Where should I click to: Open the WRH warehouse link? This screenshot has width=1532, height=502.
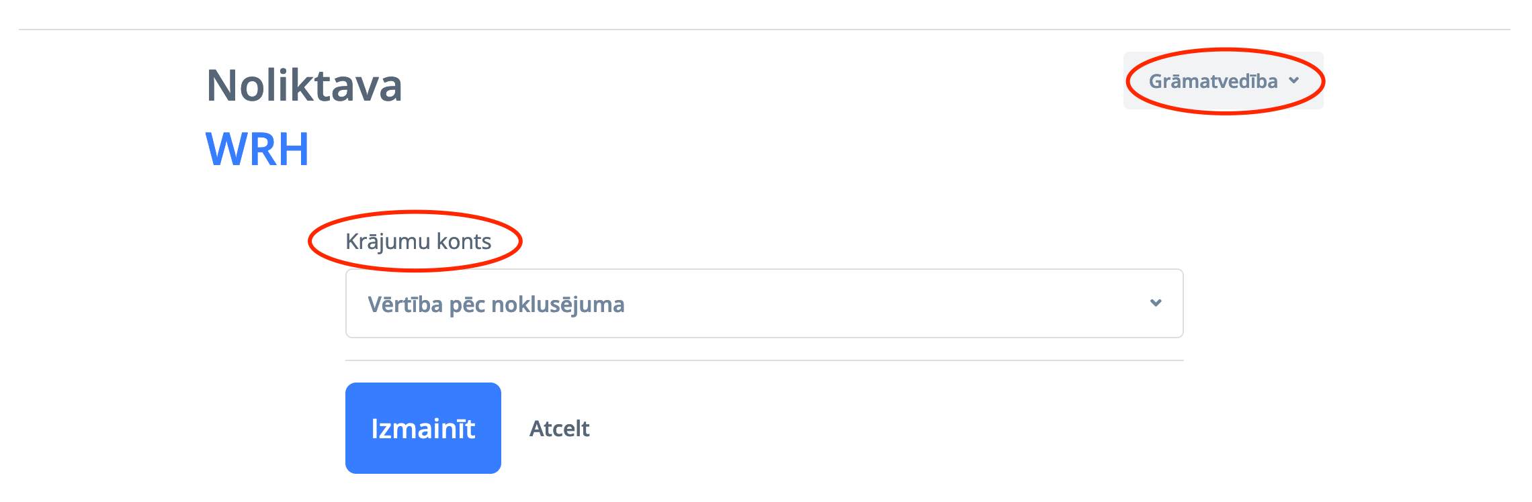click(257, 149)
